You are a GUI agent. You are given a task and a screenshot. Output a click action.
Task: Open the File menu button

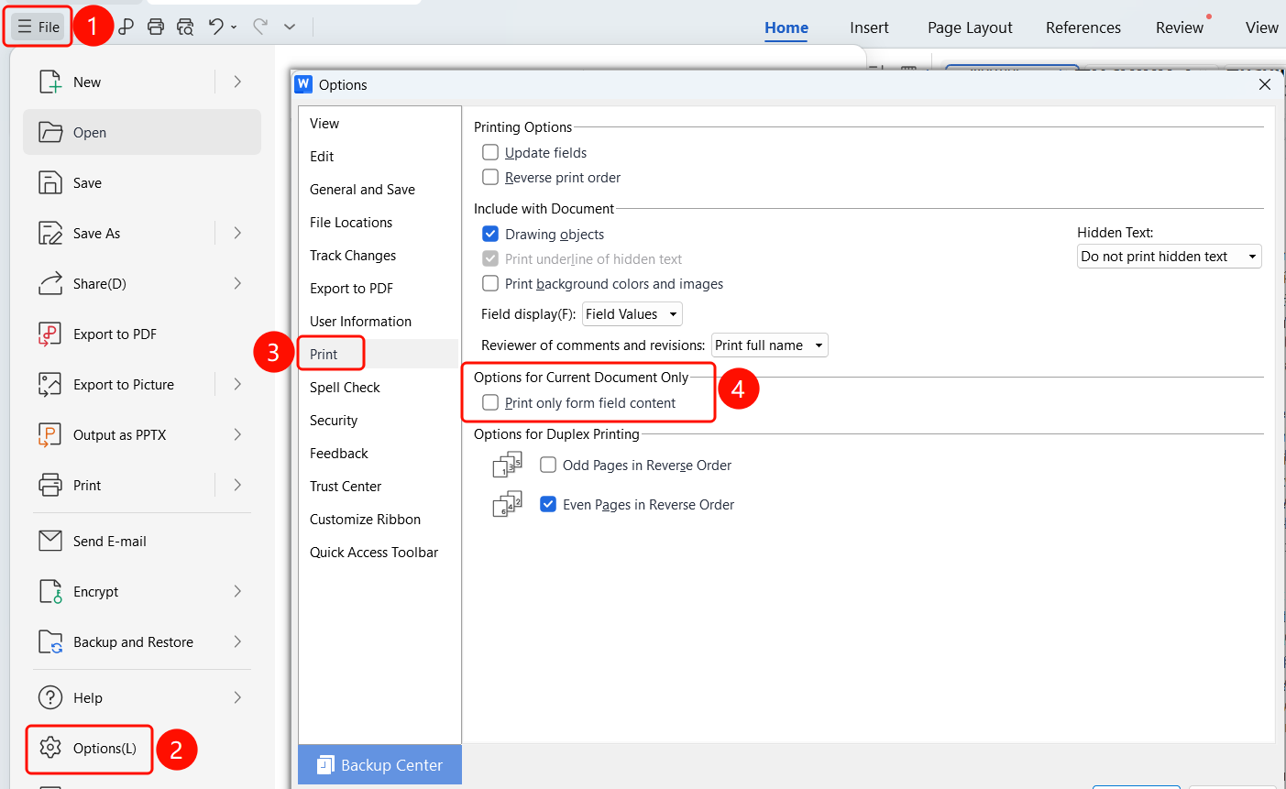pyautogui.click(x=38, y=27)
